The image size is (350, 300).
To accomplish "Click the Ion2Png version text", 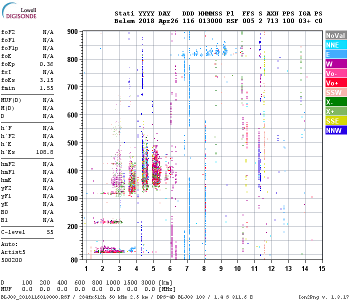I will pos(323,297).
